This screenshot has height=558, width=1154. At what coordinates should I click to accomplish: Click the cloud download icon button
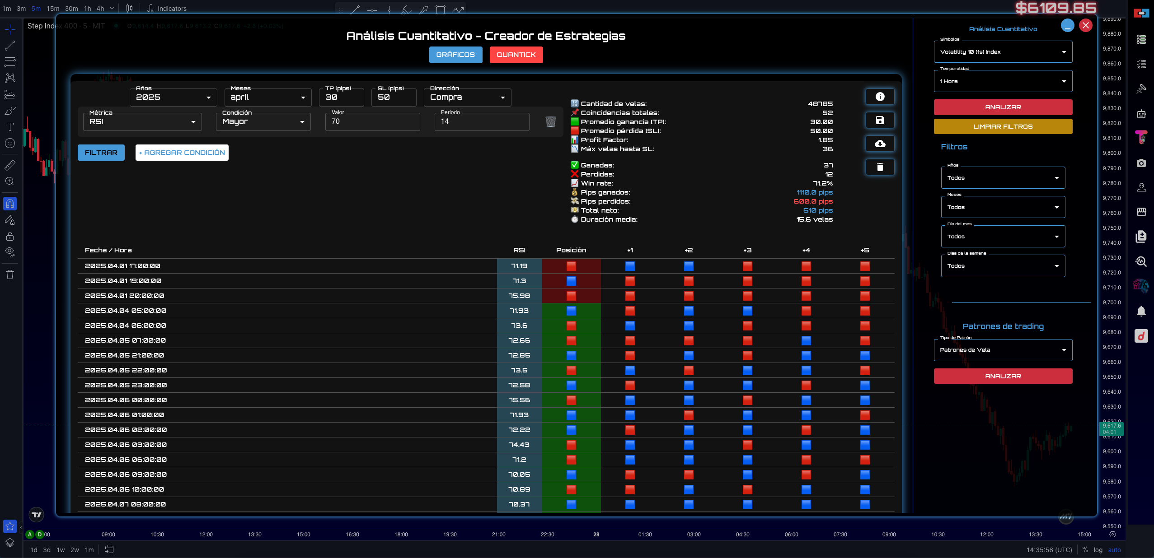tap(880, 144)
